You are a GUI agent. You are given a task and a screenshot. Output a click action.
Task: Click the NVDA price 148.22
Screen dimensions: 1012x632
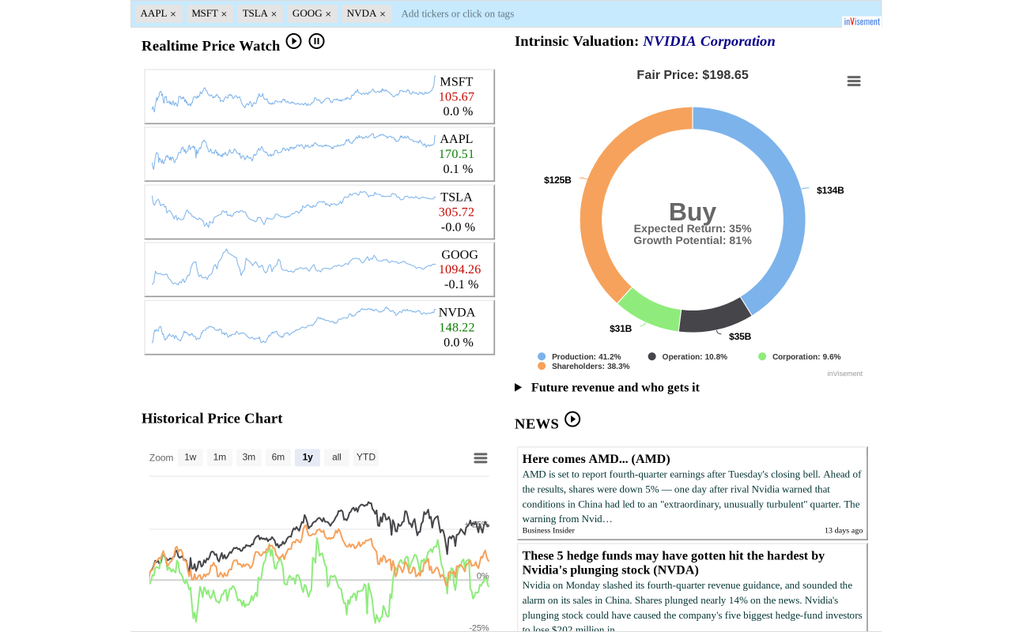pos(456,327)
